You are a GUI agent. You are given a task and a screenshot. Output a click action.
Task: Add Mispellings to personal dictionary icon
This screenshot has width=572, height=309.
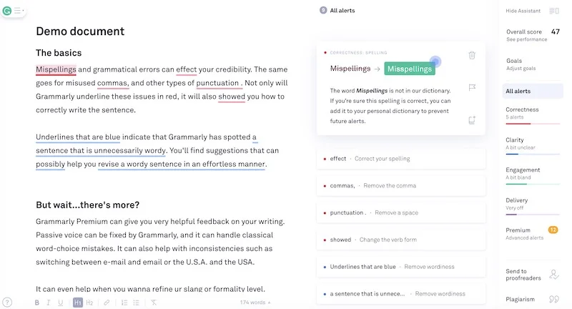(x=472, y=120)
